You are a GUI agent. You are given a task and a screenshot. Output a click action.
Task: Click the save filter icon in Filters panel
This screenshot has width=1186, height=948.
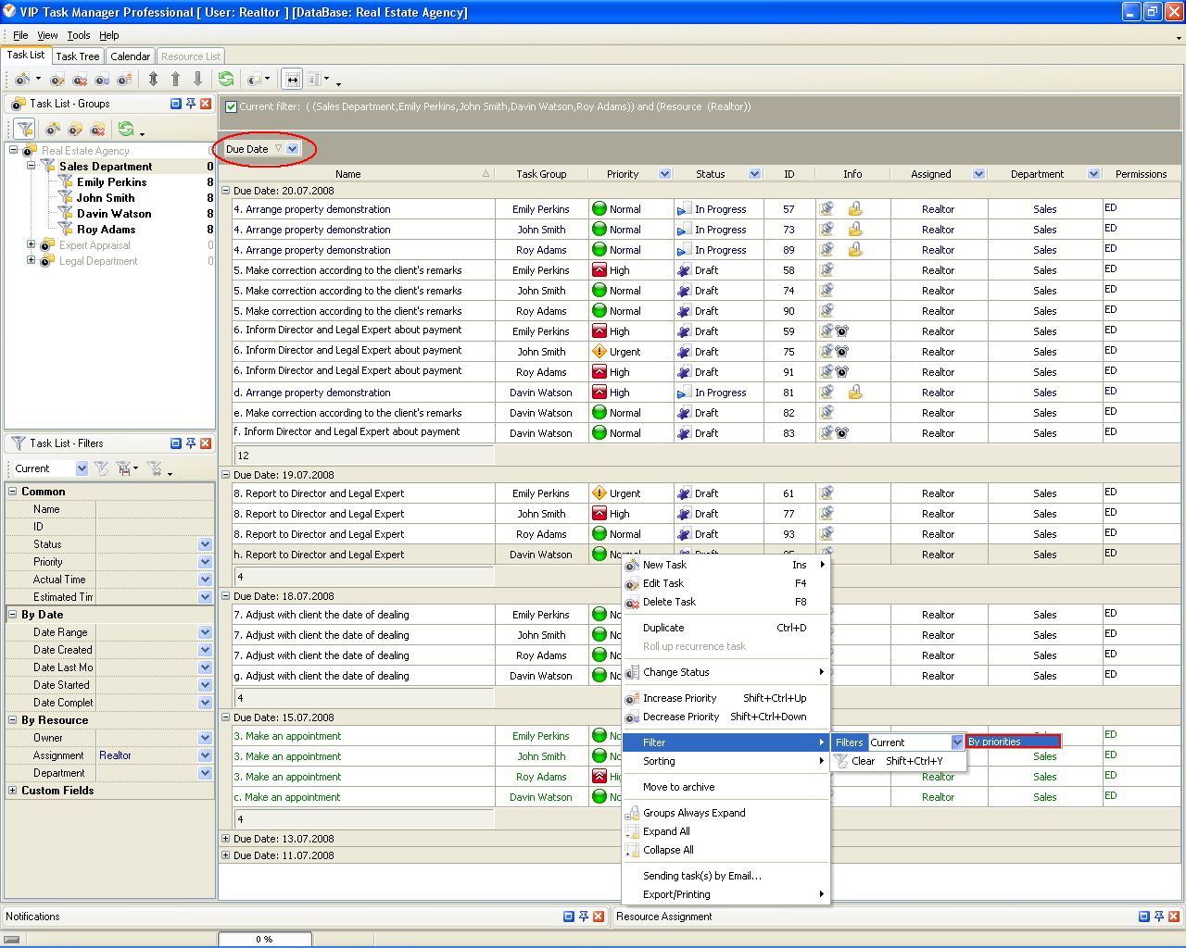click(125, 468)
